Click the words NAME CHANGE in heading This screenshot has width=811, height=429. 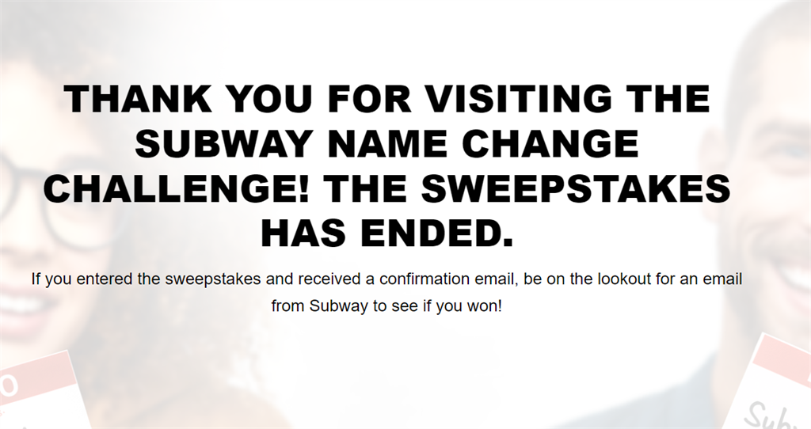click(483, 143)
